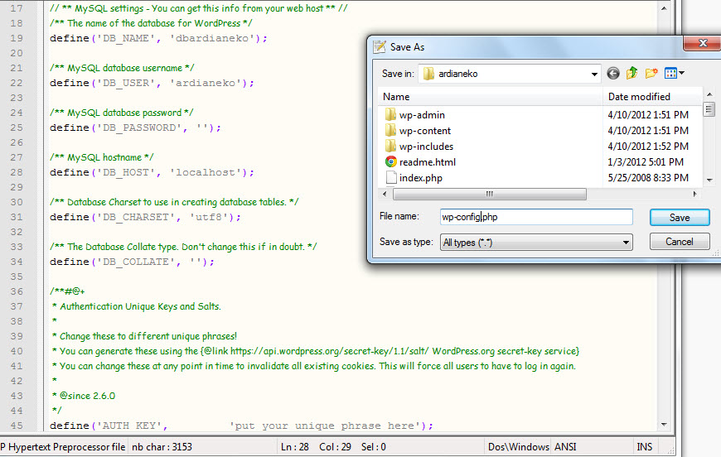This screenshot has height=457, width=721.
Task: Click the ardianeko folder icon in Save in
Action: (428, 74)
